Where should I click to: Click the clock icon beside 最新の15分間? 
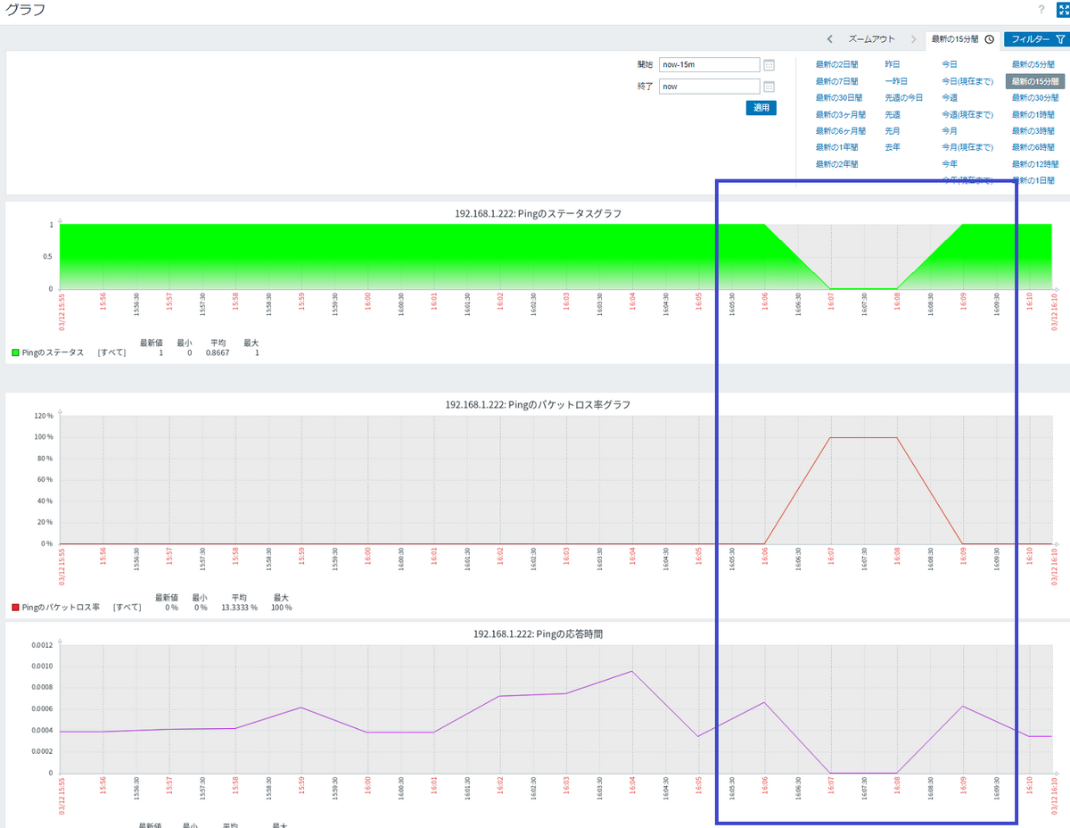pyautogui.click(x=989, y=39)
